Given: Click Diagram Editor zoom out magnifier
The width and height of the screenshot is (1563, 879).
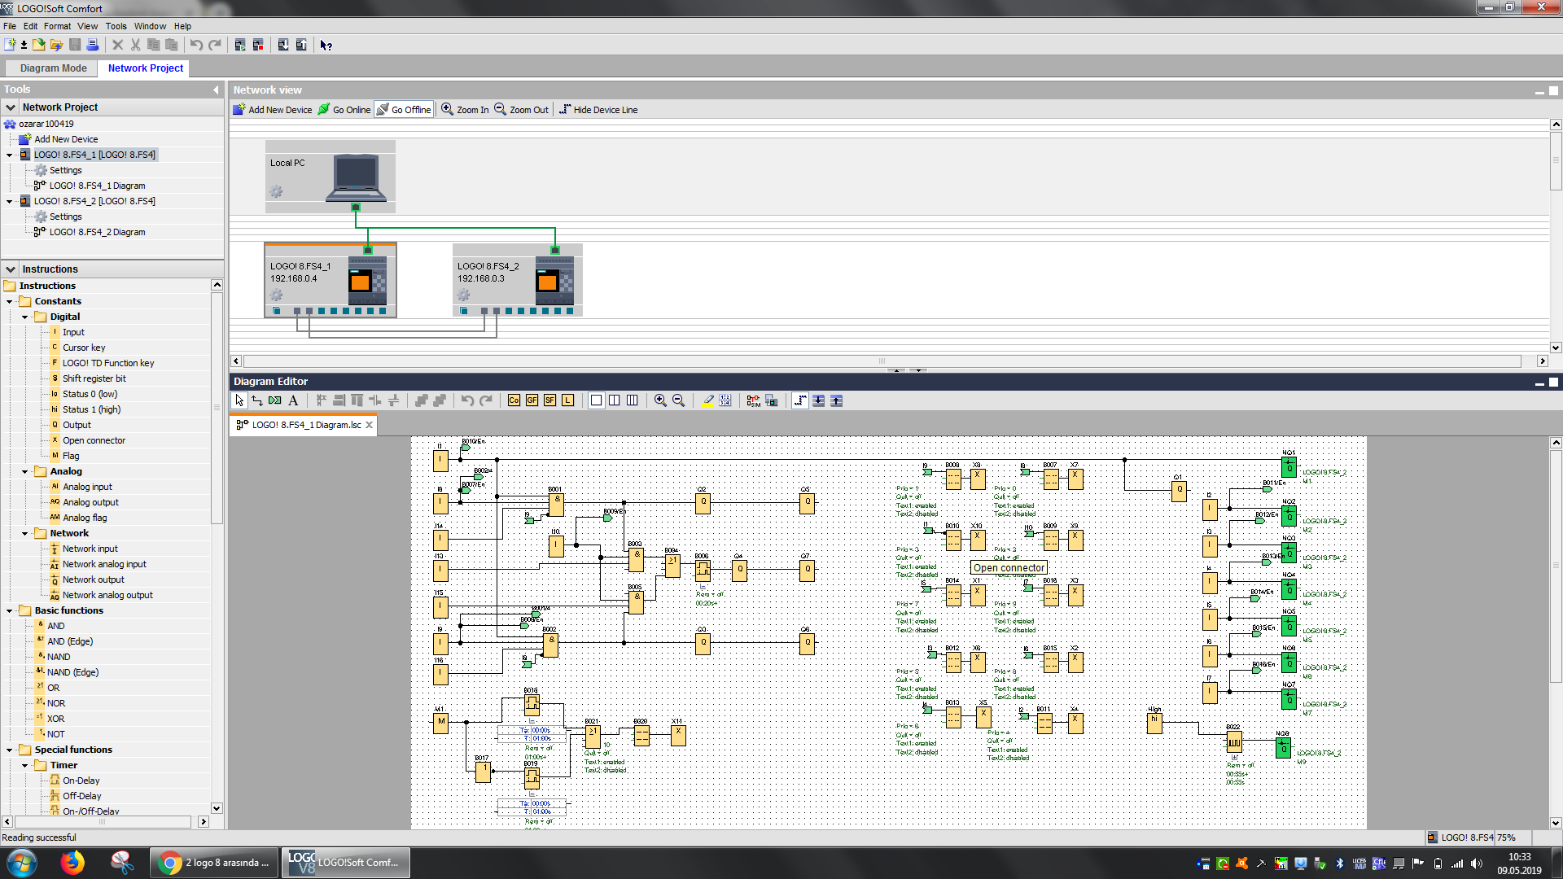Looking at the screenshot, I should click(x=678, y=400).
